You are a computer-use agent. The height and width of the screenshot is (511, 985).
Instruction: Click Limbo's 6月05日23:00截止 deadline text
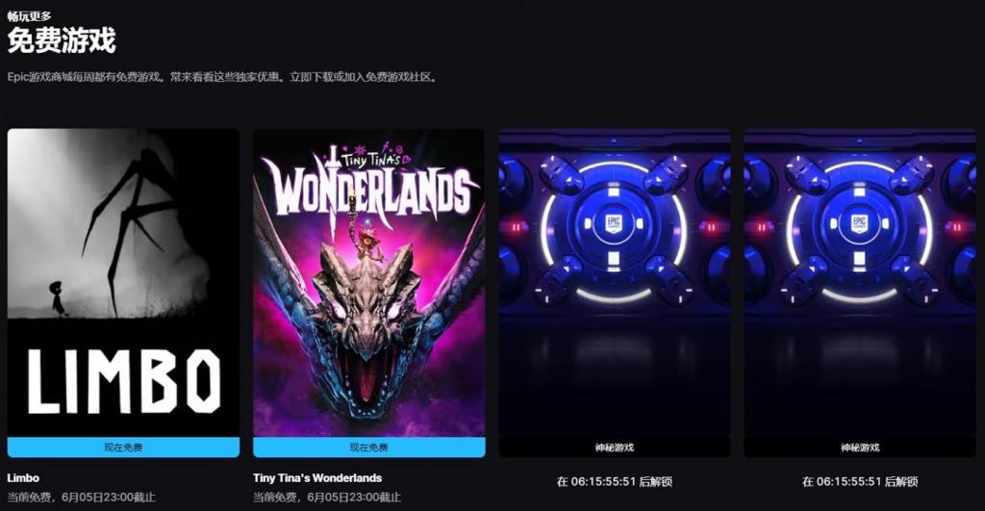108,498
